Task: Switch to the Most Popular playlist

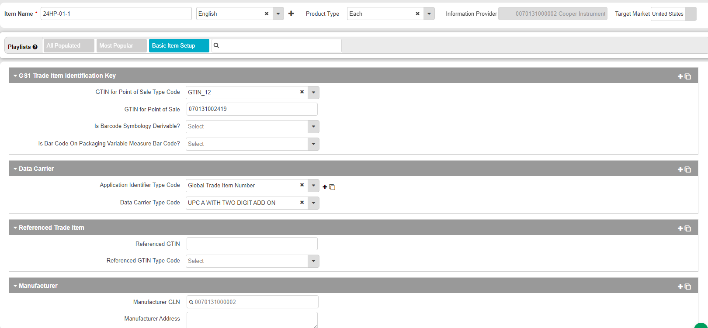Action: [121, 45]
